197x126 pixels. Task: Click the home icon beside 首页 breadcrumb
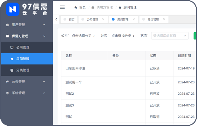coord(76,8)
